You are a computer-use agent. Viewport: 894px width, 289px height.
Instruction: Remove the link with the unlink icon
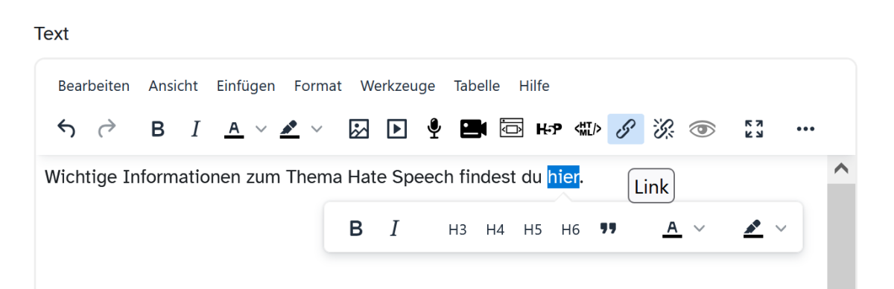click(663, 129)
